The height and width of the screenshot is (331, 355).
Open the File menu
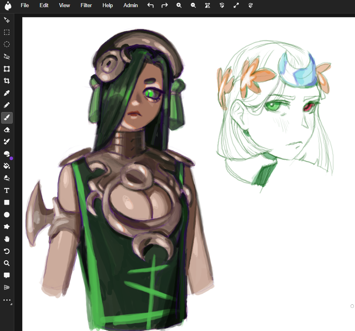pos(25,6)
